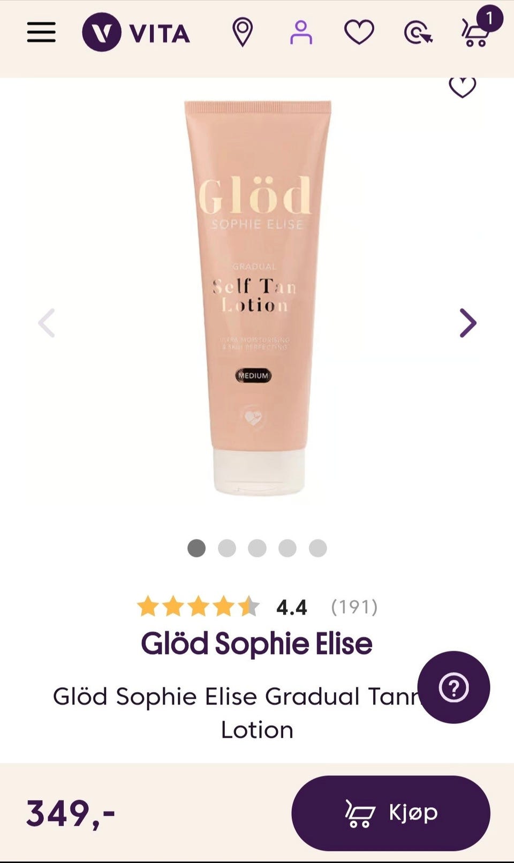Open the store locator pin icon
This screenshot has height=863, width=514.
(243, 32)
